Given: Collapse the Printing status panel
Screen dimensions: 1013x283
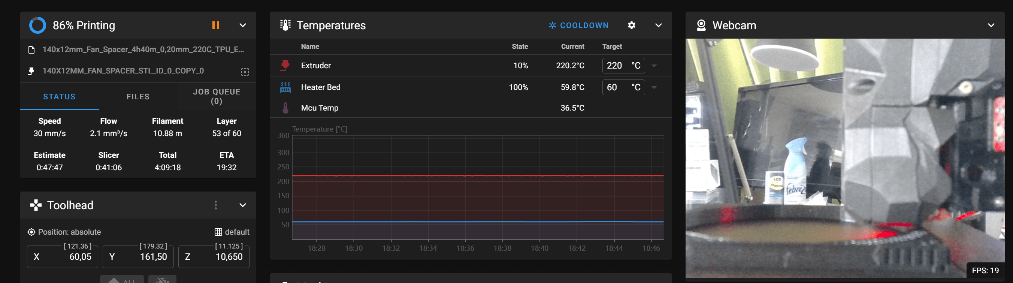Looking at the screenshot, I should [x=243, y=25].
